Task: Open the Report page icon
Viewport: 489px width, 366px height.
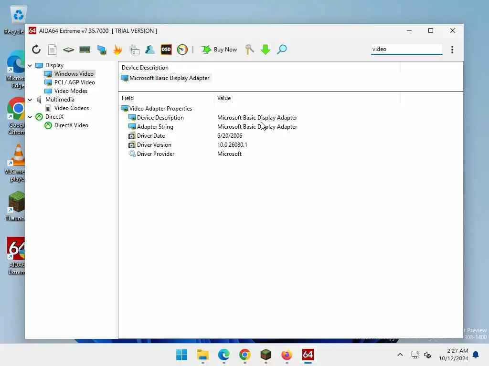Action: pyautogui.click(x=52, y=50)
